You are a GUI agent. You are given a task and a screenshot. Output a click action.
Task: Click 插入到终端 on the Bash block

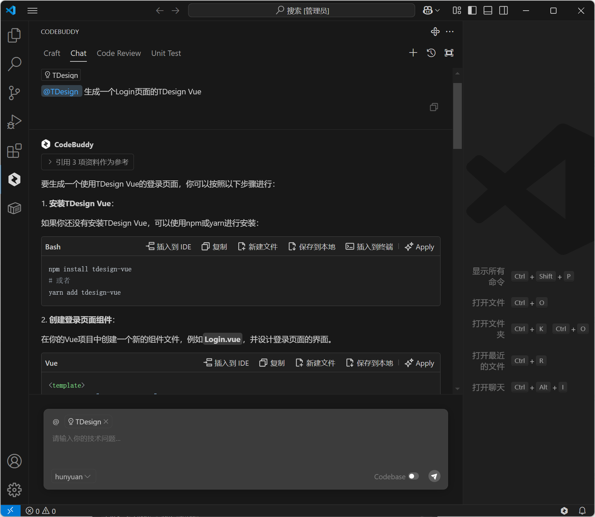(x=369, y=247)
